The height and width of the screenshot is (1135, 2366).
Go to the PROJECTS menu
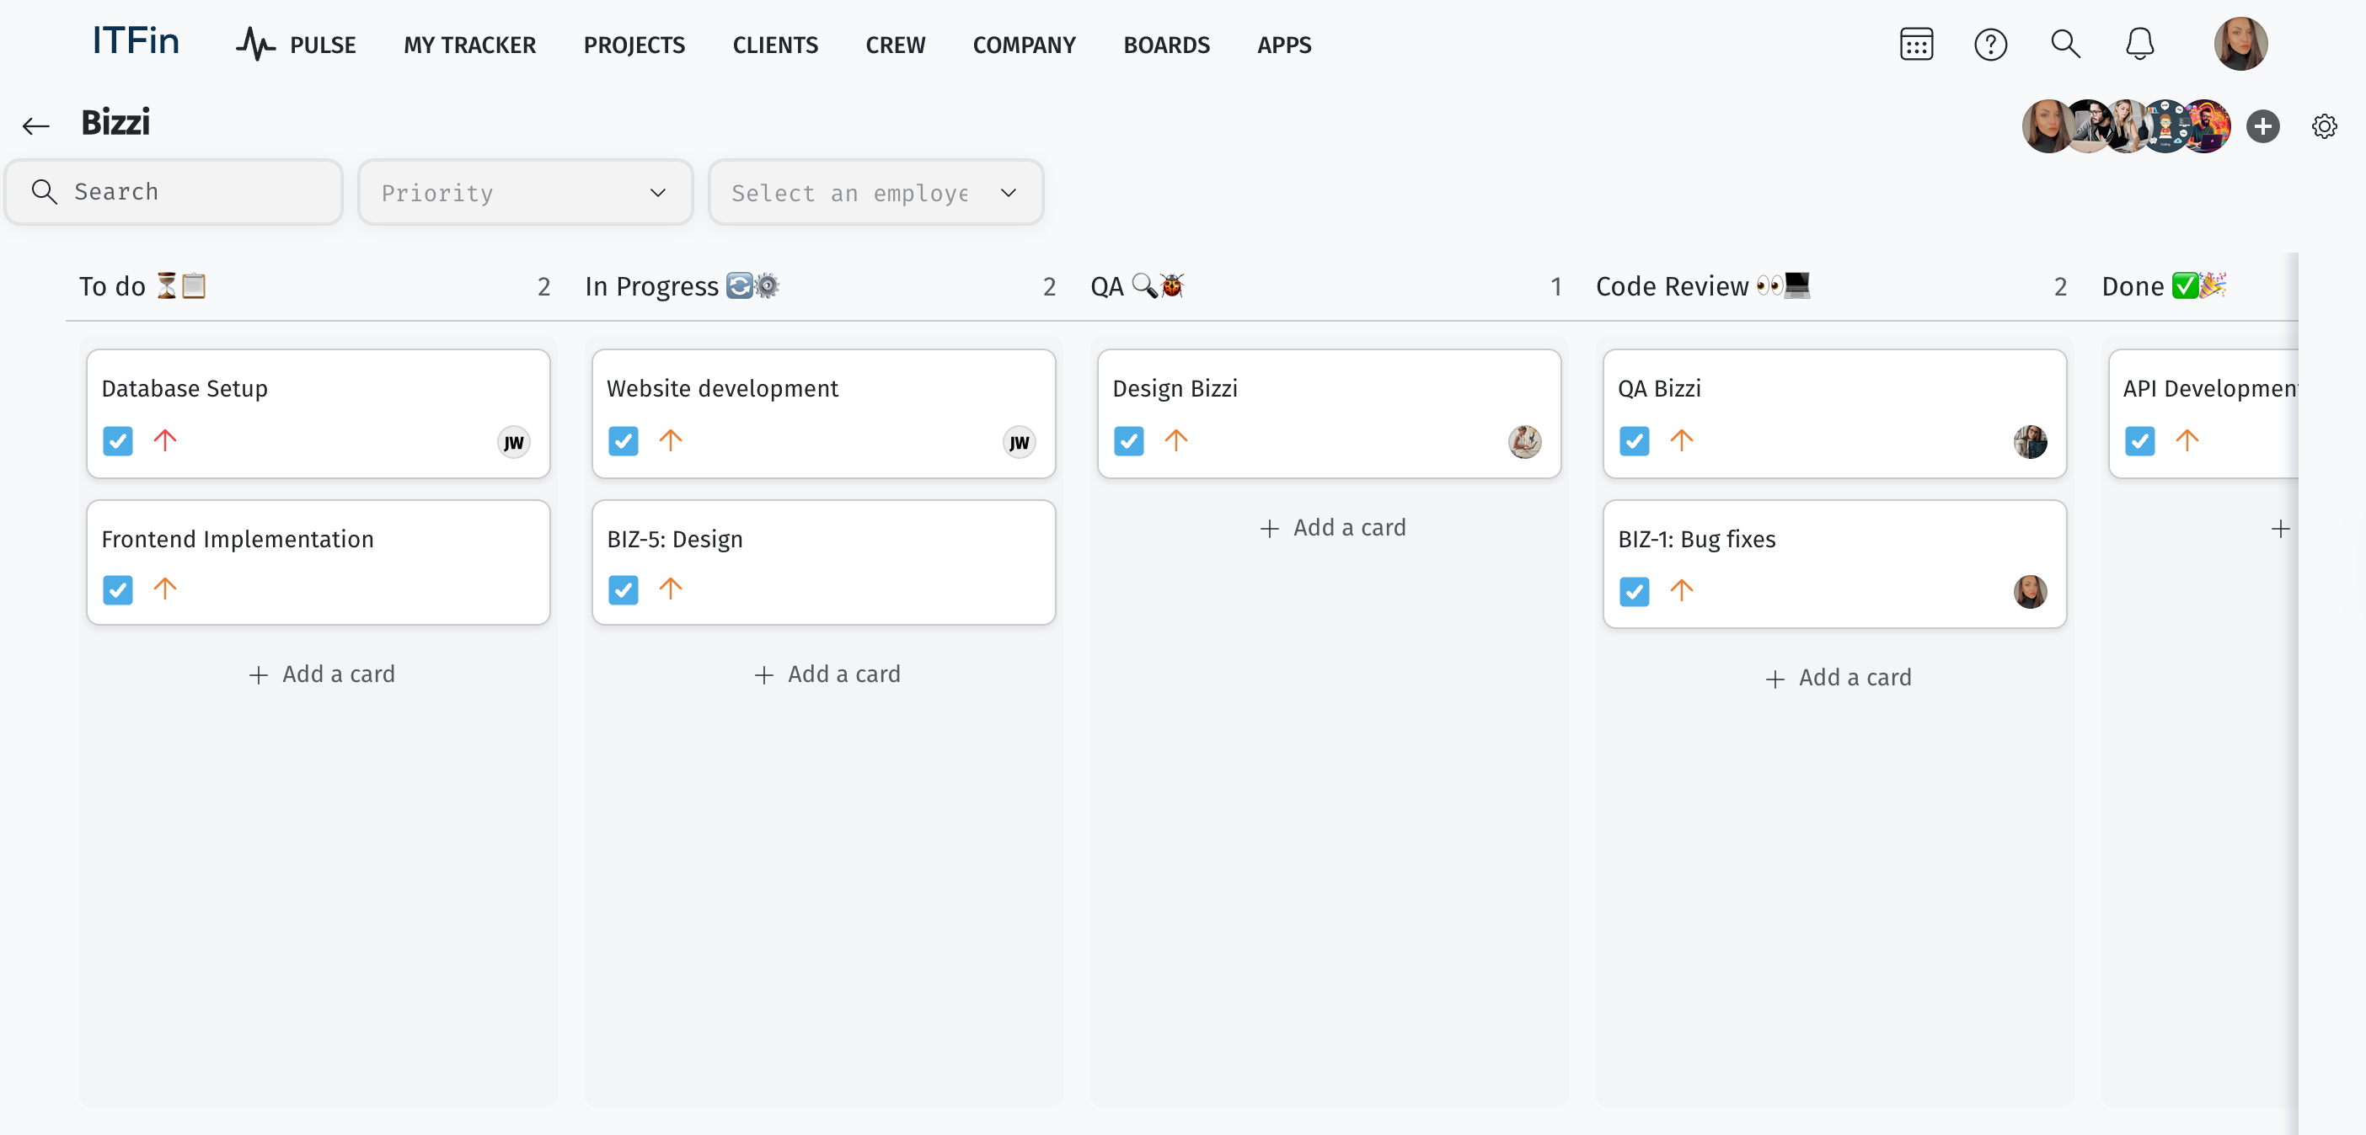point(634,45)
